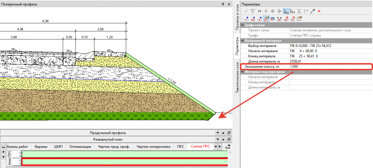Click the red-outlined lower row in the Снятие ПРС grid

pyautogui.click(x=125, y=162)
